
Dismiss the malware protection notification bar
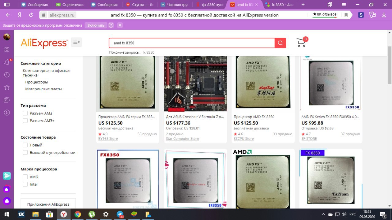coord(120,25)
